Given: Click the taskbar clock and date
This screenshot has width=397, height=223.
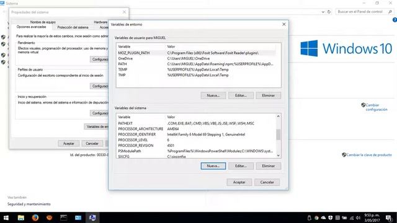Looking at the screenshot, I should [x=372, y=217].
